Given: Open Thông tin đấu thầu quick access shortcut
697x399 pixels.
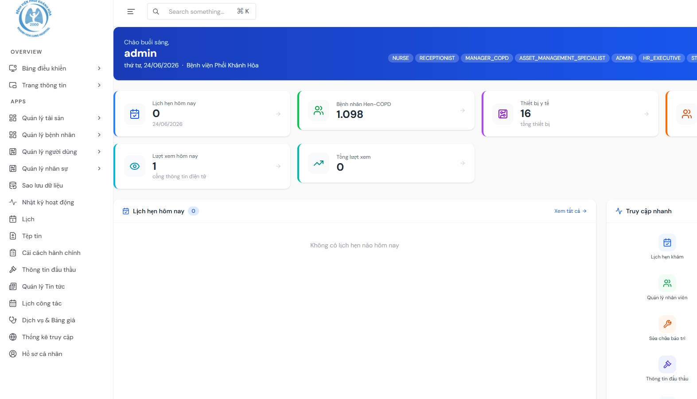Looking at the screenshot, I should coord(667,369).
